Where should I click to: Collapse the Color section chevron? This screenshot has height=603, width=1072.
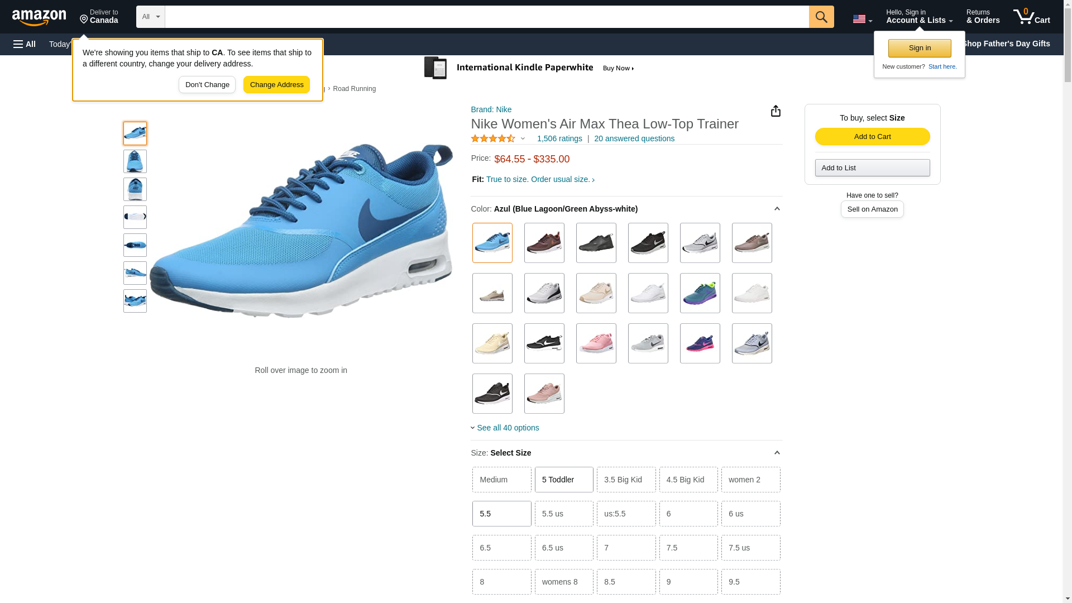point(776,209)
